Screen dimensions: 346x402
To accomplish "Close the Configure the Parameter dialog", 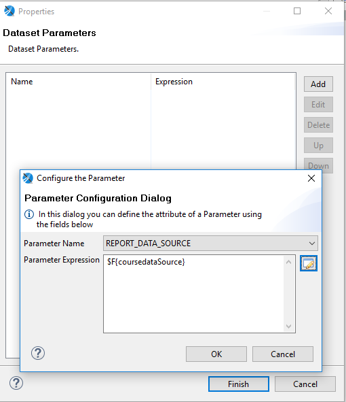I will pos(311,178).
